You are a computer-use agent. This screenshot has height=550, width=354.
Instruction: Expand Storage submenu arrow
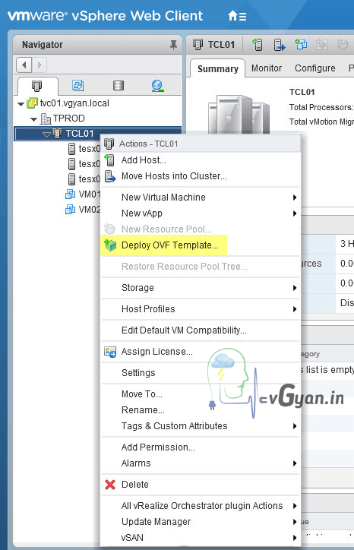[x=295, y=288]
